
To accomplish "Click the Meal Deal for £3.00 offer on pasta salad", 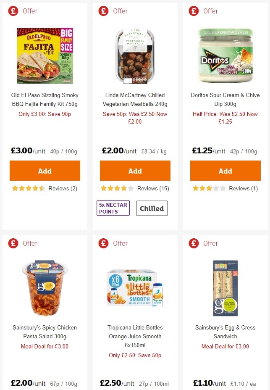I will [x=45, y=346].
